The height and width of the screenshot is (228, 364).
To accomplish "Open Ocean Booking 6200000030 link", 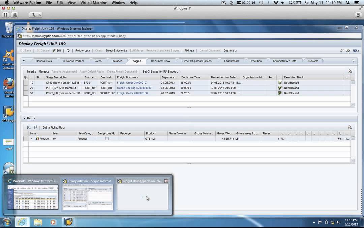I will click(x=134, y=88).
